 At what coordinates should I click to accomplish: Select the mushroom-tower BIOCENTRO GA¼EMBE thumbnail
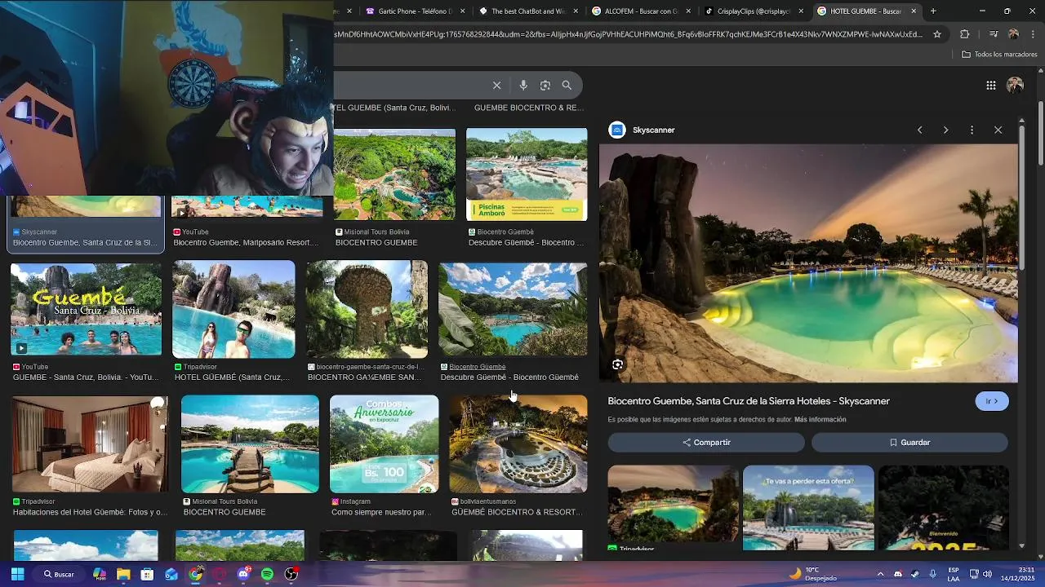pos(367,309)
